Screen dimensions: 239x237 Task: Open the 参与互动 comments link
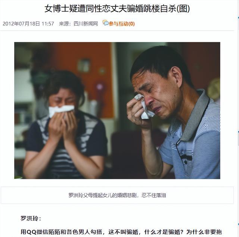pyautogui.click(x=118, y=24)
